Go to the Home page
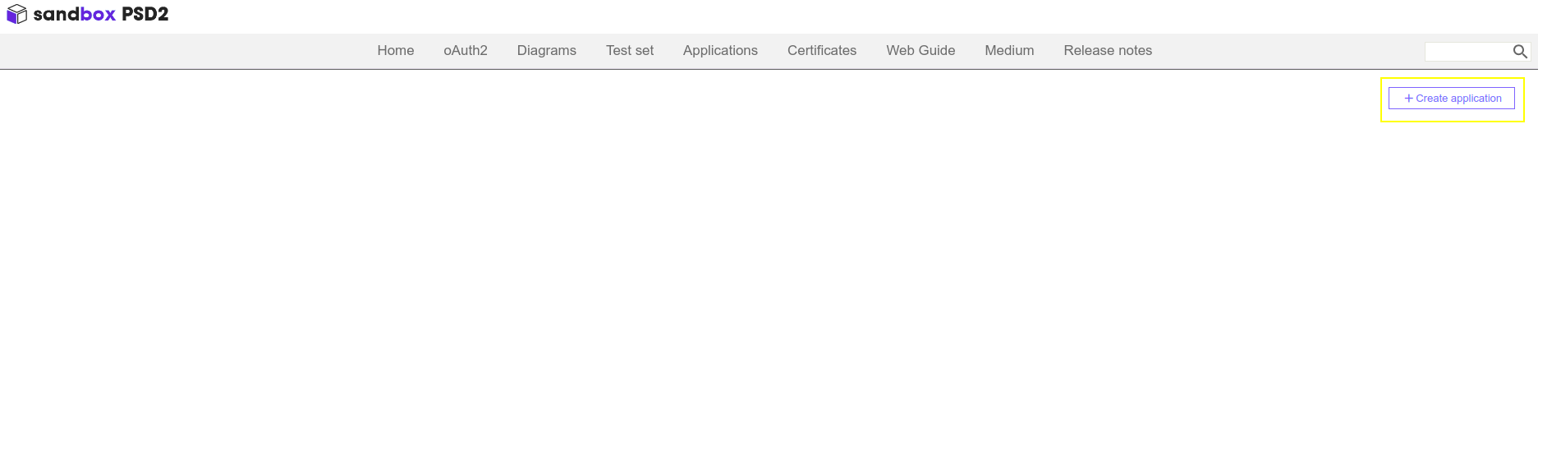 coord(395,51)
